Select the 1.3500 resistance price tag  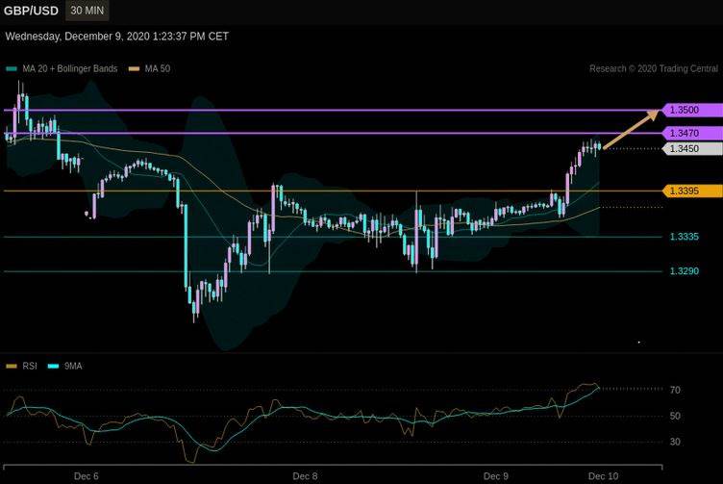coord(692,110)
